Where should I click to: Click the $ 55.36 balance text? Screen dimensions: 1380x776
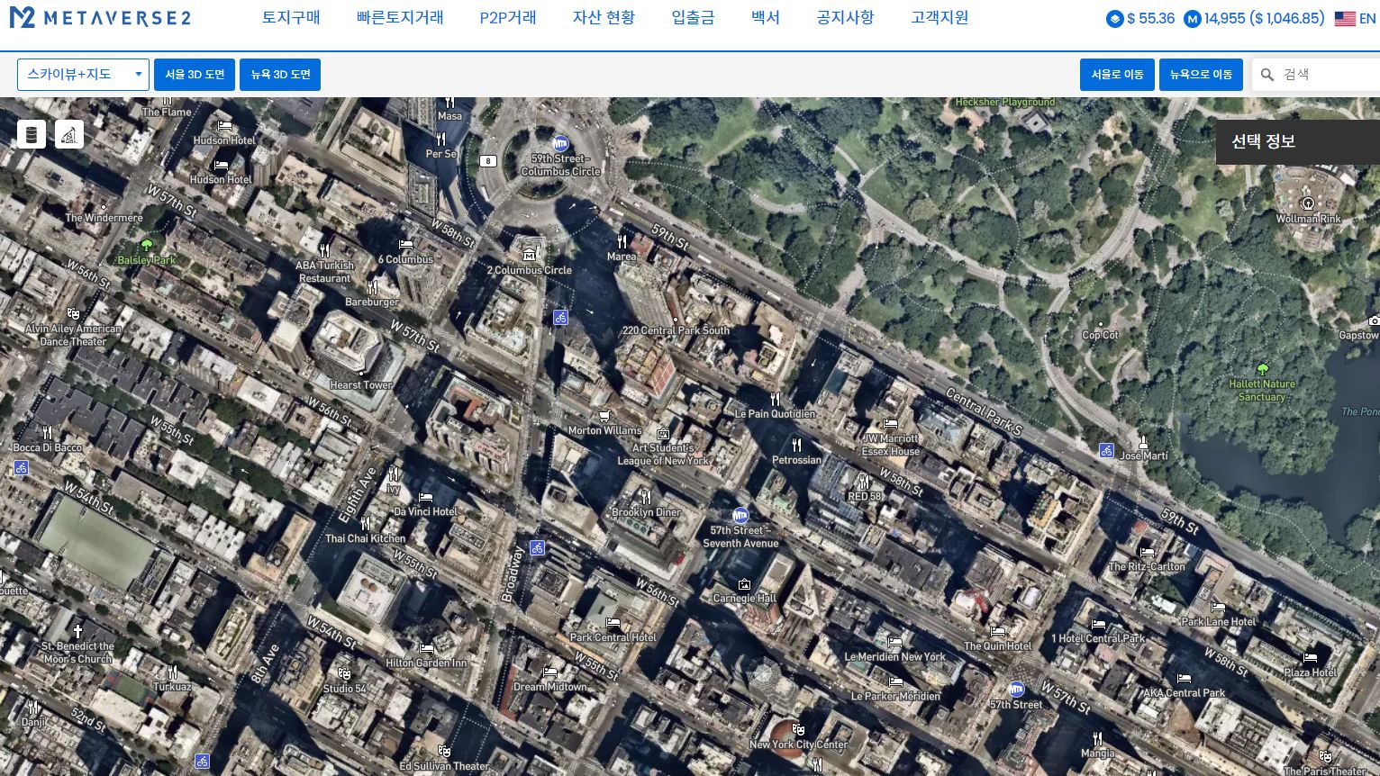point(1150,18)
